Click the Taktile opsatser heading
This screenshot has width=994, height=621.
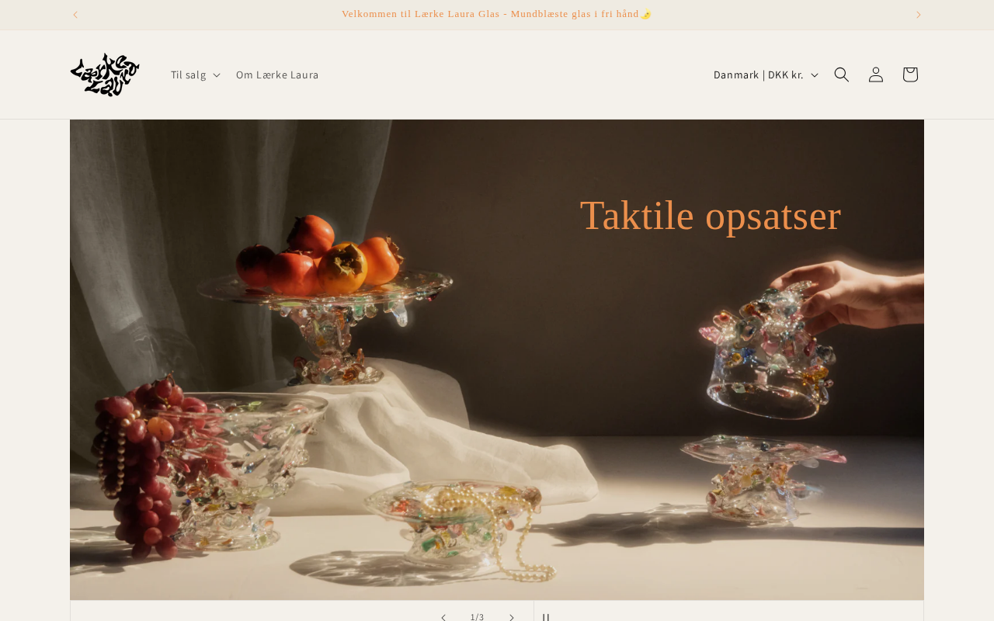point(710,216)
